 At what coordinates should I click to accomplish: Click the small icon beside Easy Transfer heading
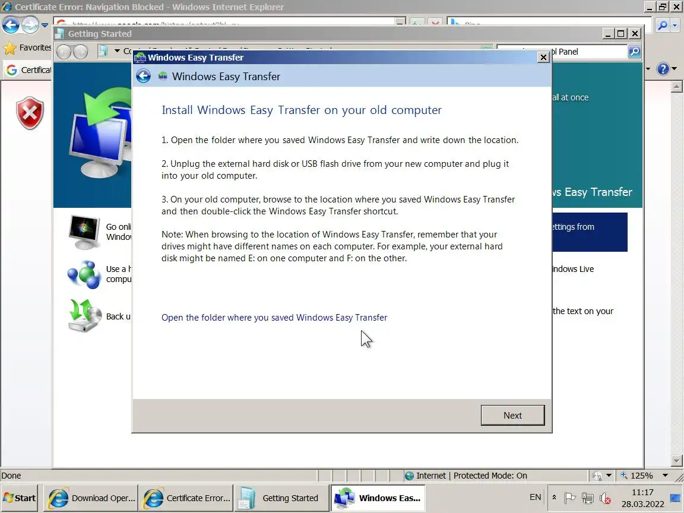point(163,77)
